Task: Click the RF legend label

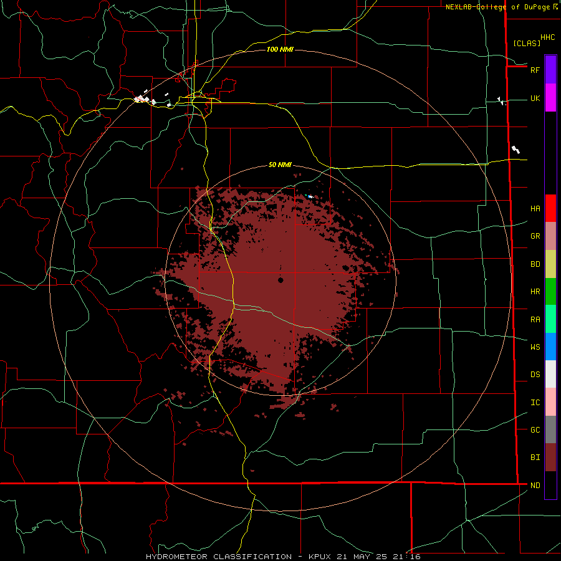Action: click(x=535, y=70)
